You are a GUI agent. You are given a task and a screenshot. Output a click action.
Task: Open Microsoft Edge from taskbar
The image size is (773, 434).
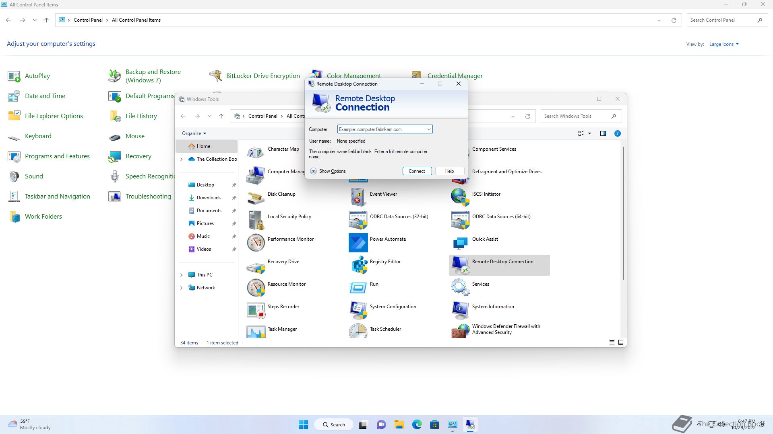pyautogui.click(x=417, y=424)
